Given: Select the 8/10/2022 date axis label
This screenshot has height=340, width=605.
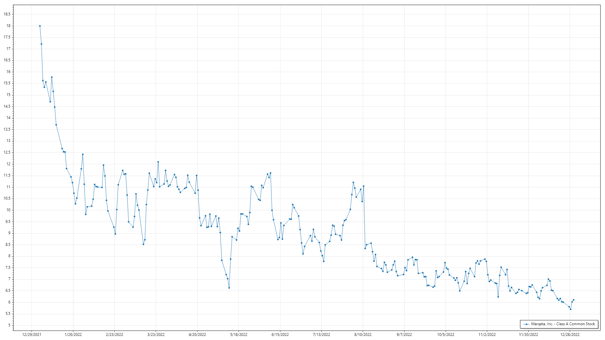Looking at the screenshot, I should pyautogui.click(x=363, y=335).
